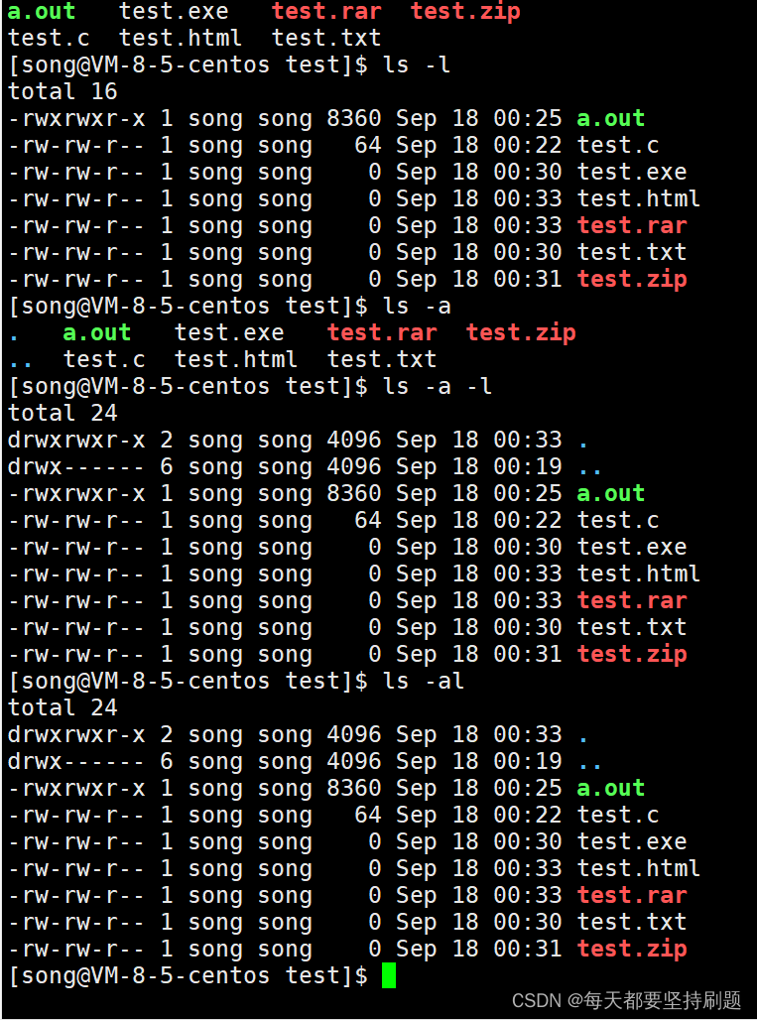The height and width of the screenshot is (1020, 757).
Task: Click red test.zip in the "ls -a" short output
Action: [x=521, y=333]
